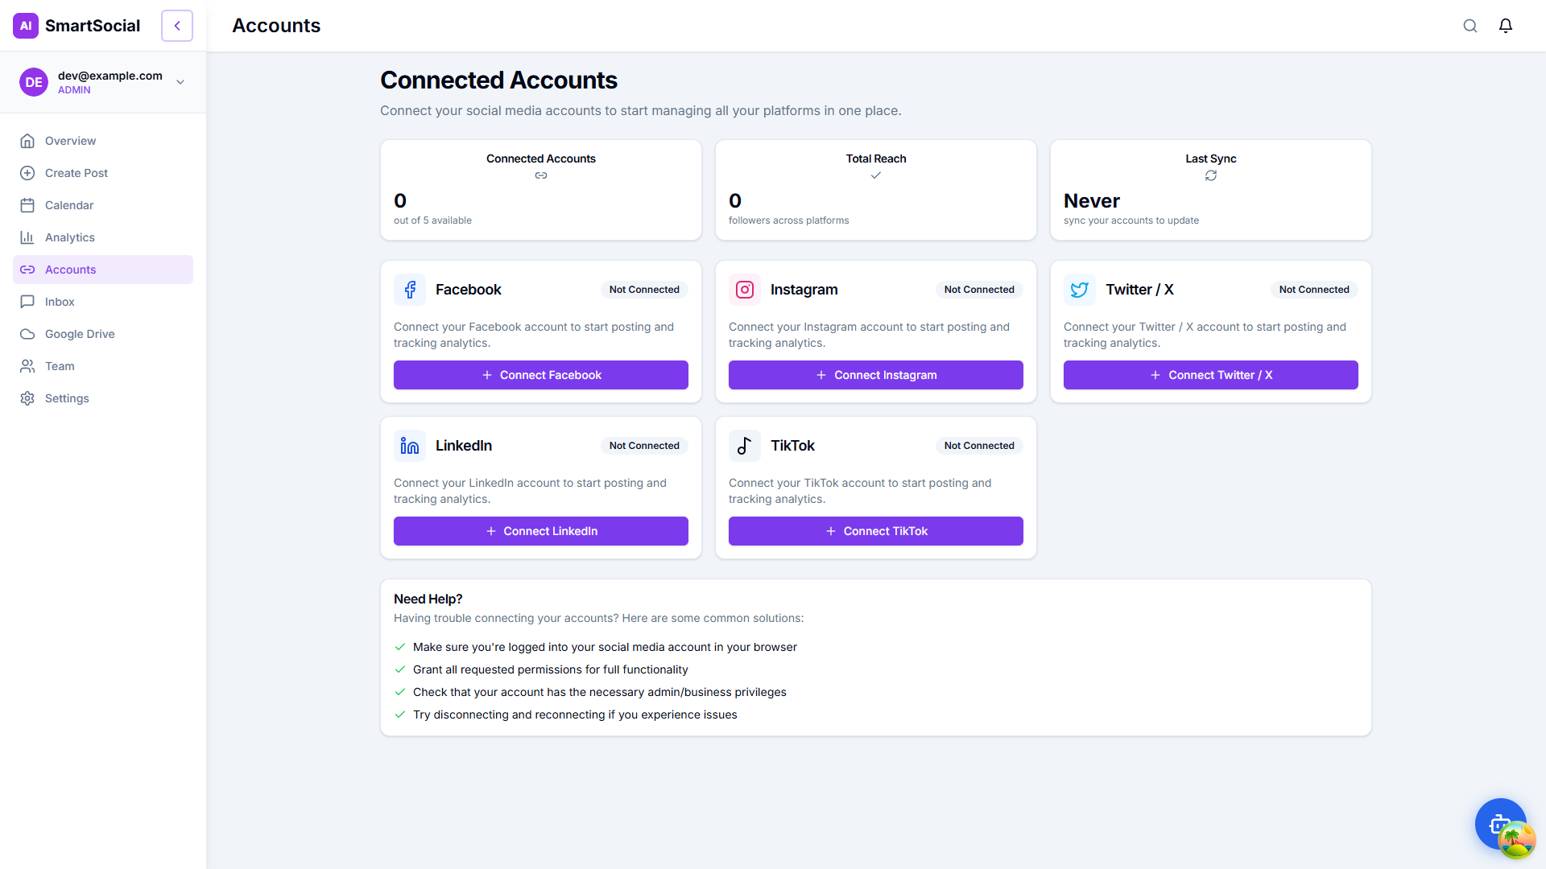The height and width of the screenshot is (869, 1546).
Task: Click the TikTok music note icon
Action: [x=744, y=446]
